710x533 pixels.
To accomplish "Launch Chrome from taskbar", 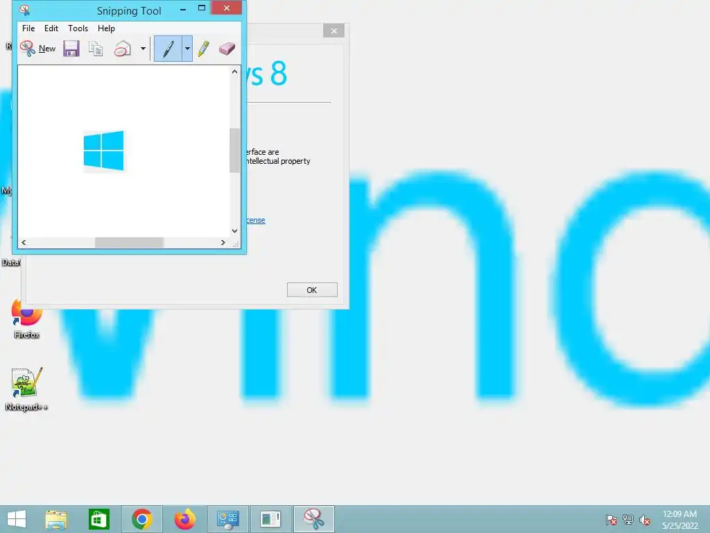I will (x=141, y=519).
